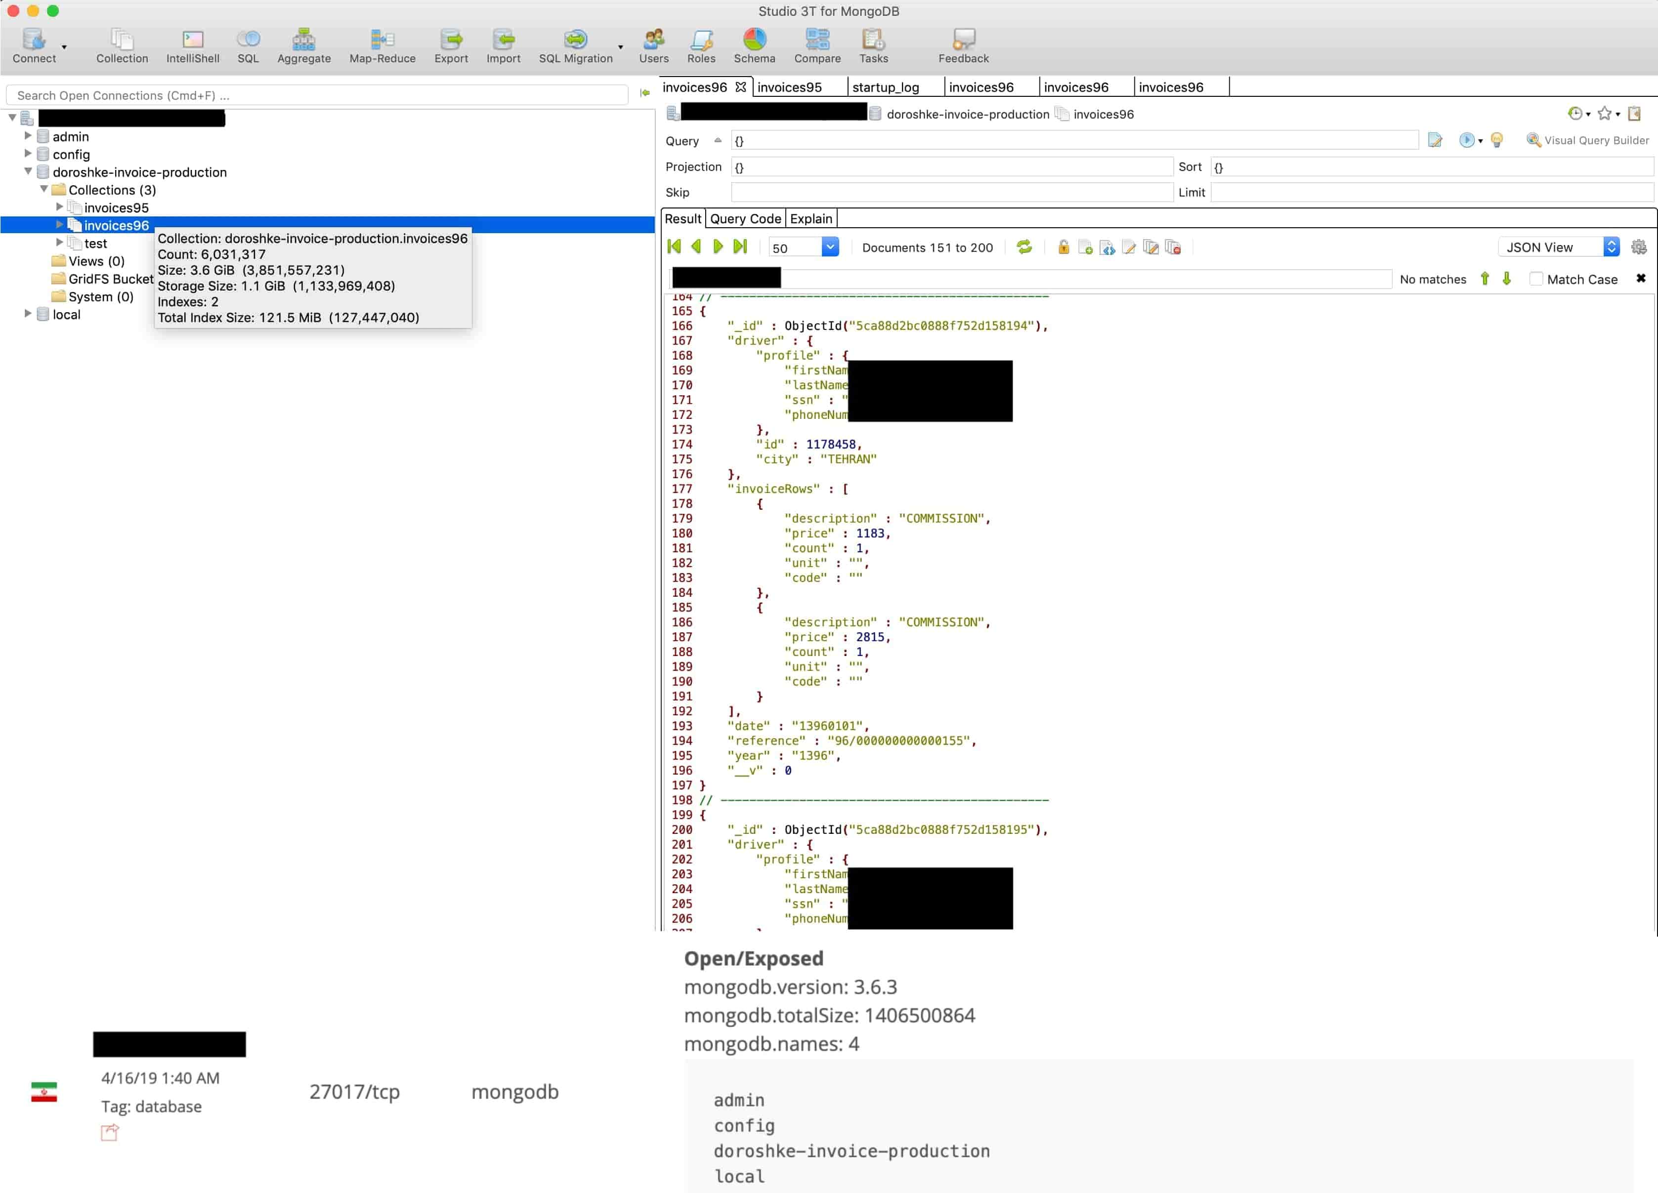Click the view document code icon
1658x1193 pixels.
click(x=1107, y=247)
